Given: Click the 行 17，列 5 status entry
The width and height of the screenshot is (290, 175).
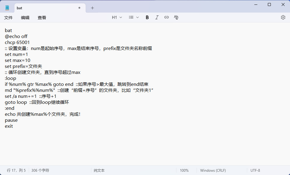Looking at the screenshot, I should (x=16, y=171).
